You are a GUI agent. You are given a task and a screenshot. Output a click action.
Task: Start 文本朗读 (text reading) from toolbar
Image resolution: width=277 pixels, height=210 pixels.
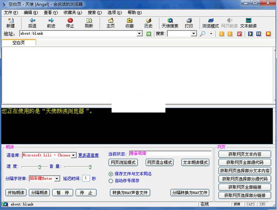point(248,23)
